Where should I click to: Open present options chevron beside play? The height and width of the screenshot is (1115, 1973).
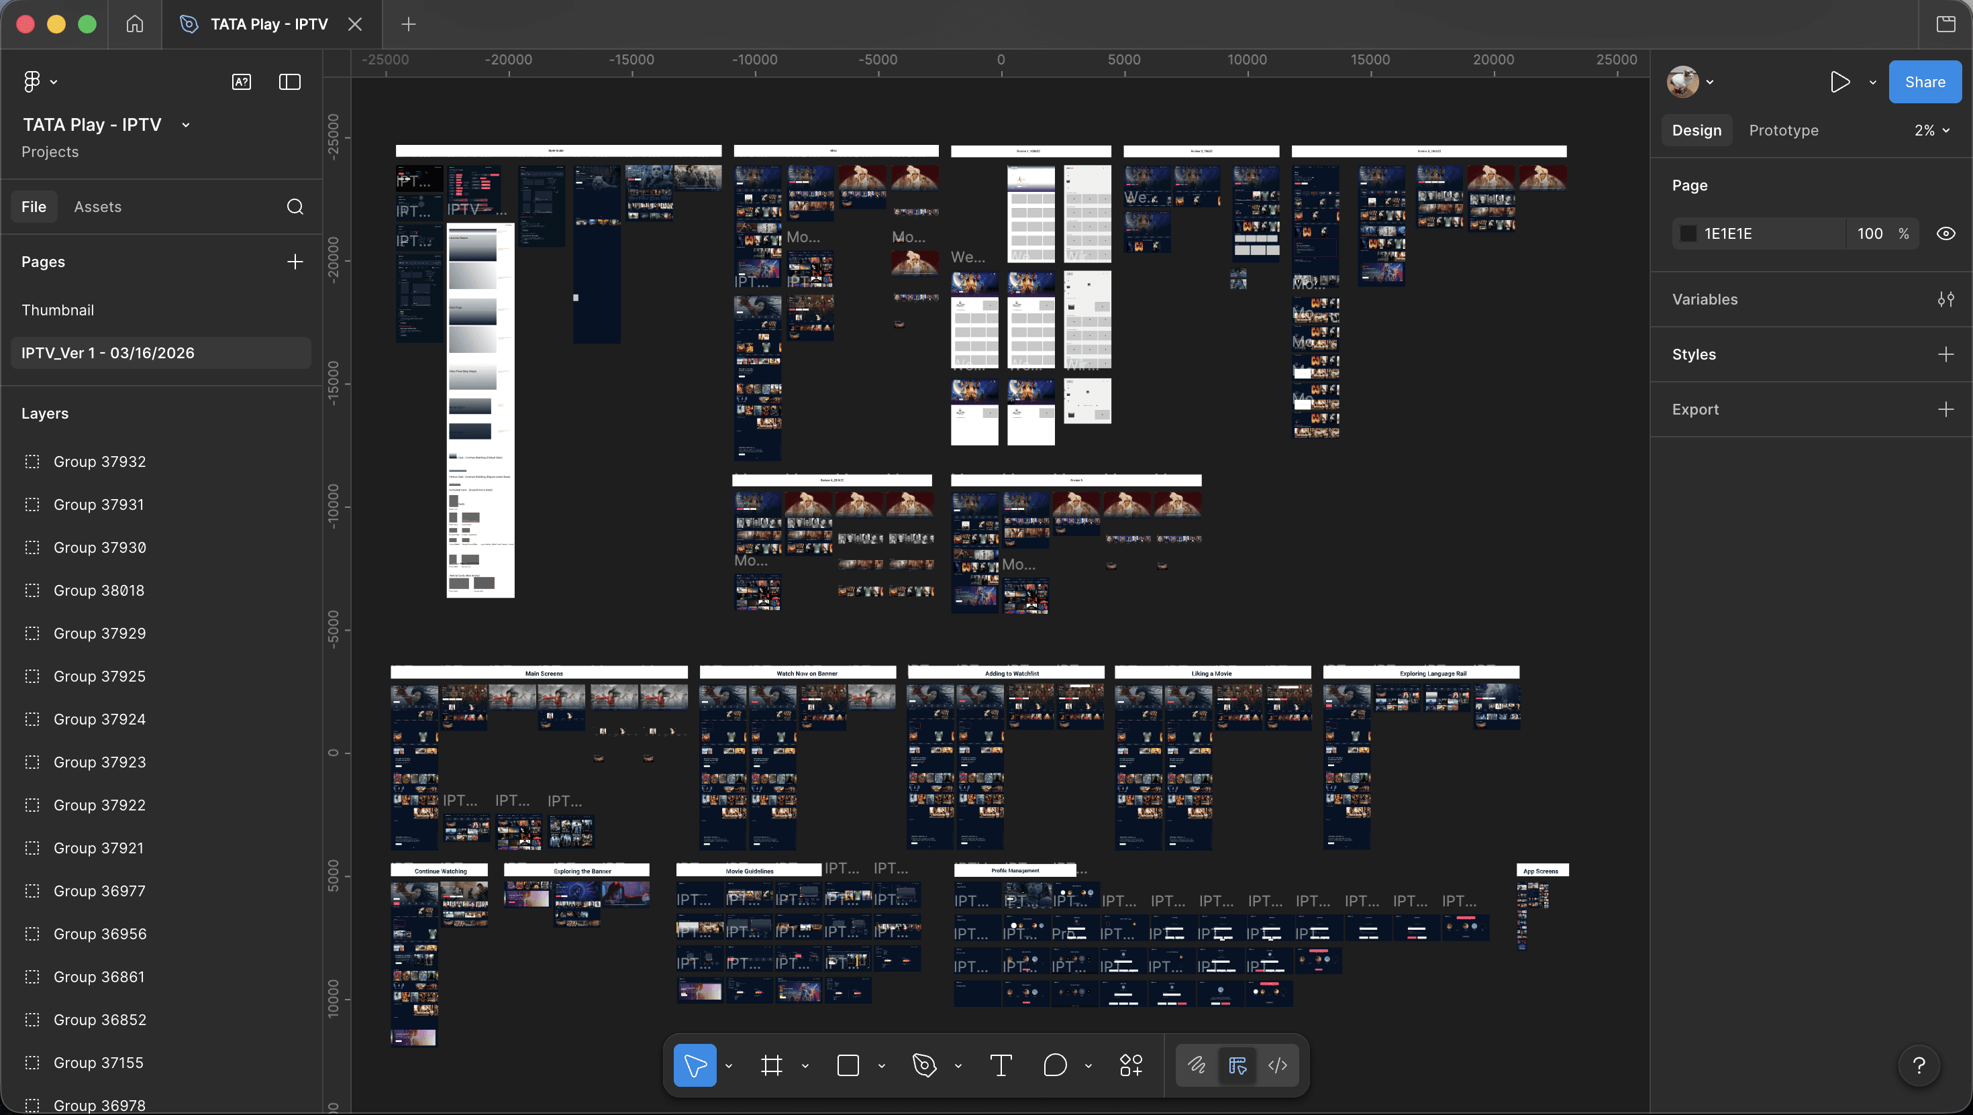[1872, 82]
